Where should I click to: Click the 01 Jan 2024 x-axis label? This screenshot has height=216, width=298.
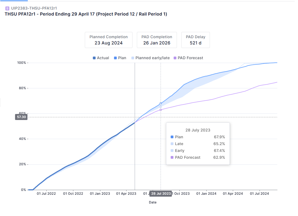[x=206, y=194]
